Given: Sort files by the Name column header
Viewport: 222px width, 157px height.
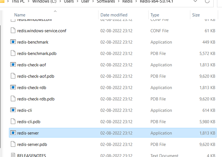Looking at the screenshot, I should 20,15.
